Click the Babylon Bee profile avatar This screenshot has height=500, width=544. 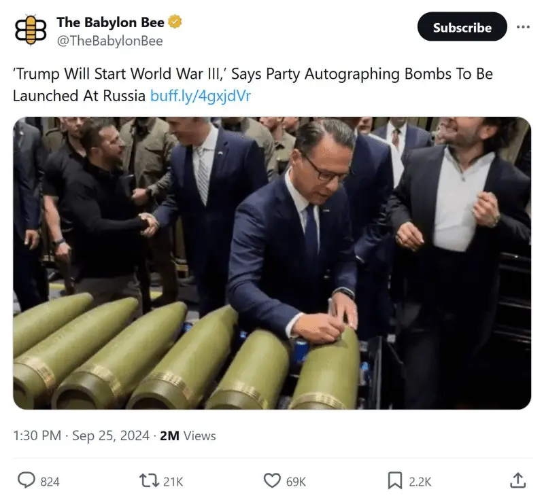[x=31, y=31]
